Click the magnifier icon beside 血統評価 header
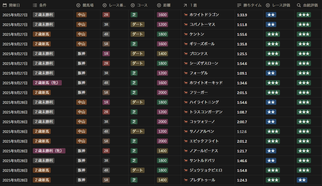Screen dimensions: 322x186 pyautogui.click(x=299, y=5)
